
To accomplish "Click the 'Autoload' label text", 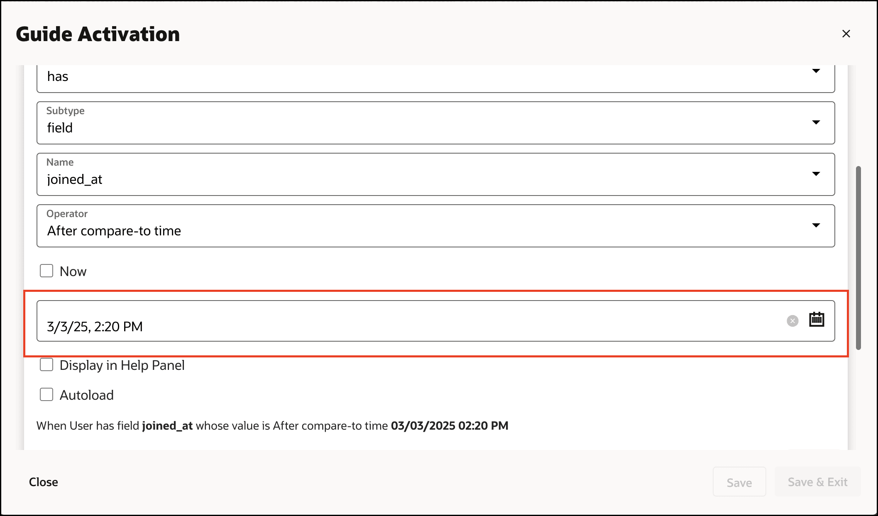I will (x=87, y=395).
